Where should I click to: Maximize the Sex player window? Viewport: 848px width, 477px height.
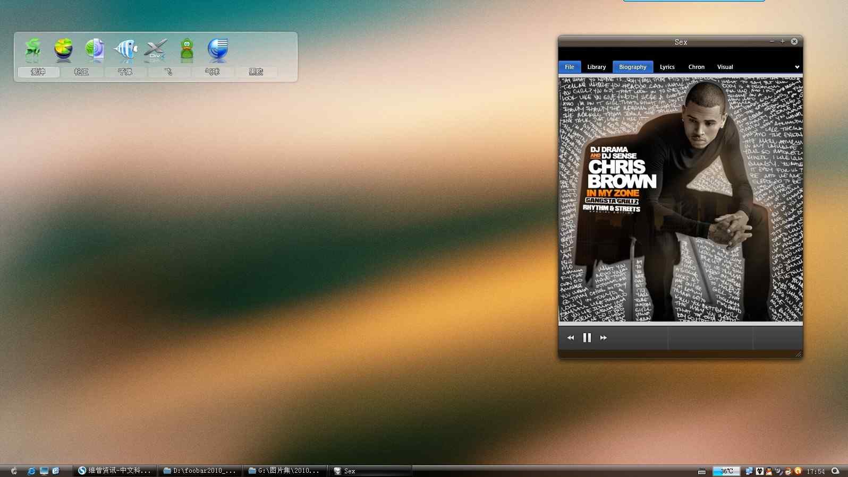tap(783, 41)
